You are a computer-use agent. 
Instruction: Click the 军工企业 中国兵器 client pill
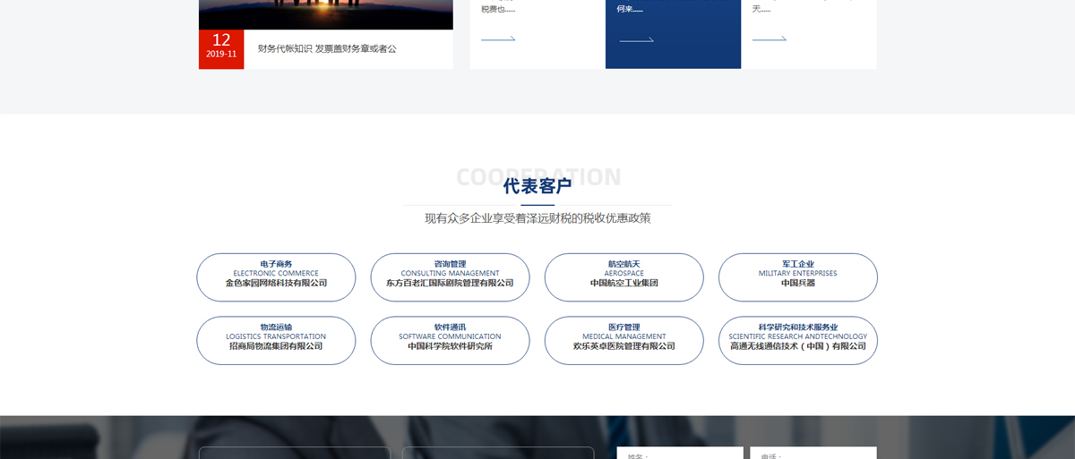click(x=797, y=277)
